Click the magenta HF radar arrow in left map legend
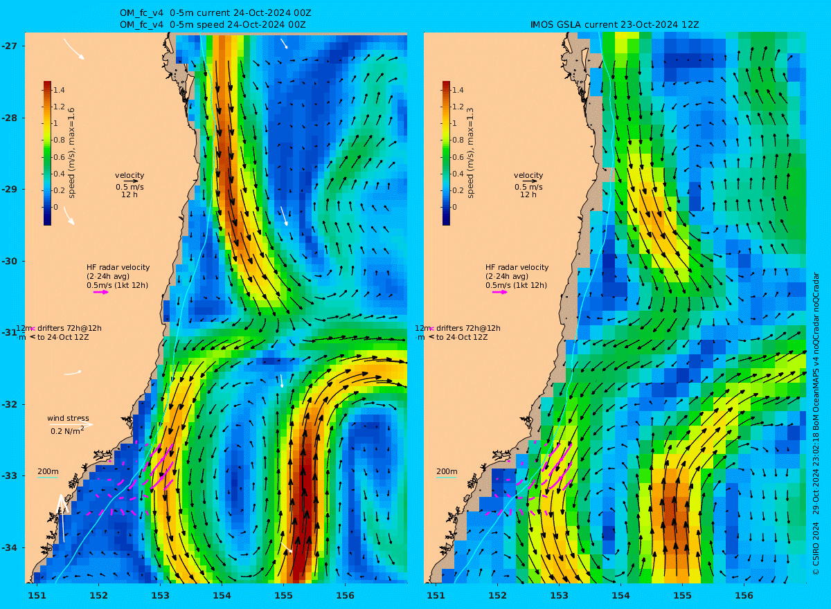This screenshot has height=609, width=831. coord(101,292)
